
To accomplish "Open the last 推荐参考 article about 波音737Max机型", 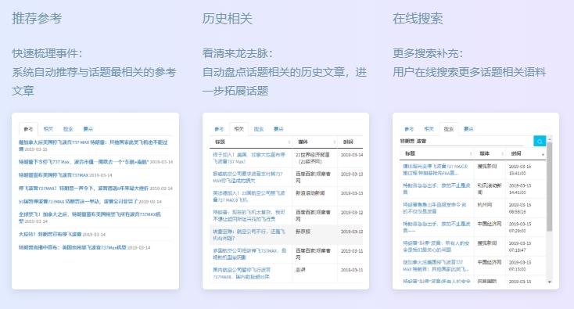I will point(73,247).
